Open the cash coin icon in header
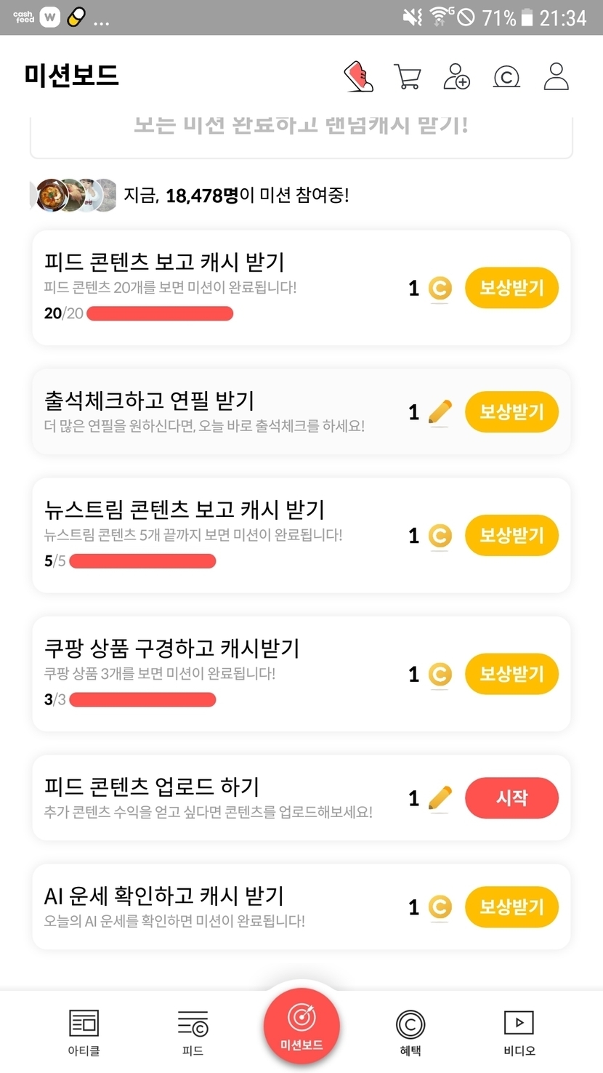Viewport: 603px width, 1073px height. tap(506, 76)
